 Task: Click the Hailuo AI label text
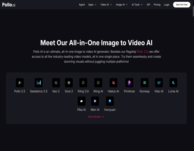113,91
